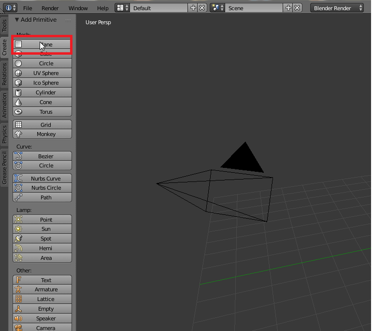The width and height of the screenshot is (373, 331).
Task: Add an Armature object
Action: pos(42,289)
